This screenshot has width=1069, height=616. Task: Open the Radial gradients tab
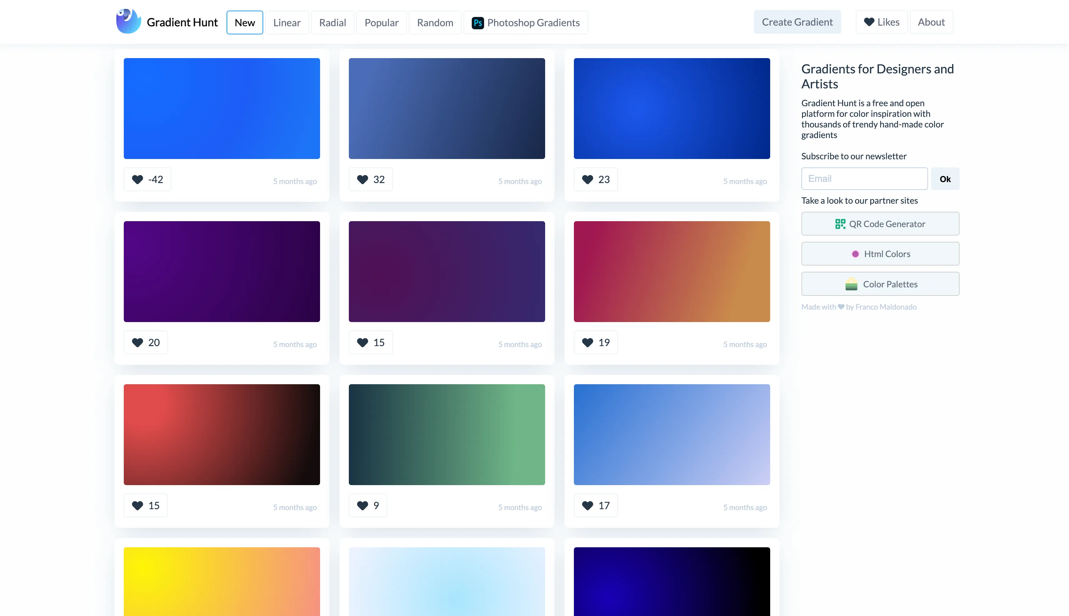pos(332,22)
